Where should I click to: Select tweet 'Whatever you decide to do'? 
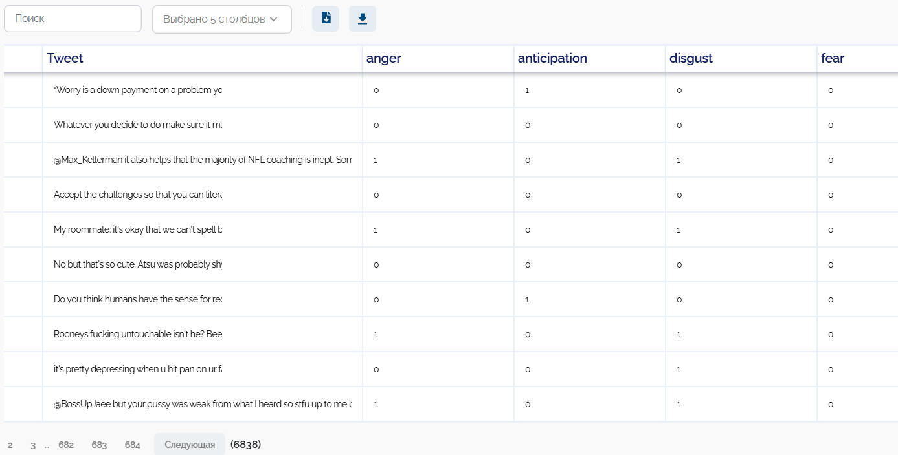pos(203,125)
